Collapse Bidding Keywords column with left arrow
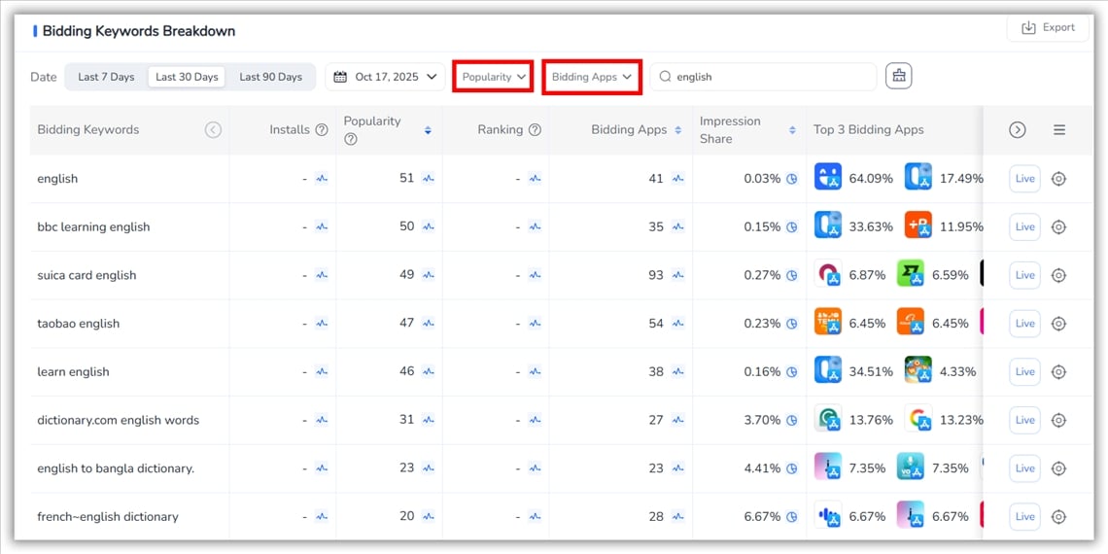The width and height of the screenshot is (1108, 554). click(x=213, y=130)
